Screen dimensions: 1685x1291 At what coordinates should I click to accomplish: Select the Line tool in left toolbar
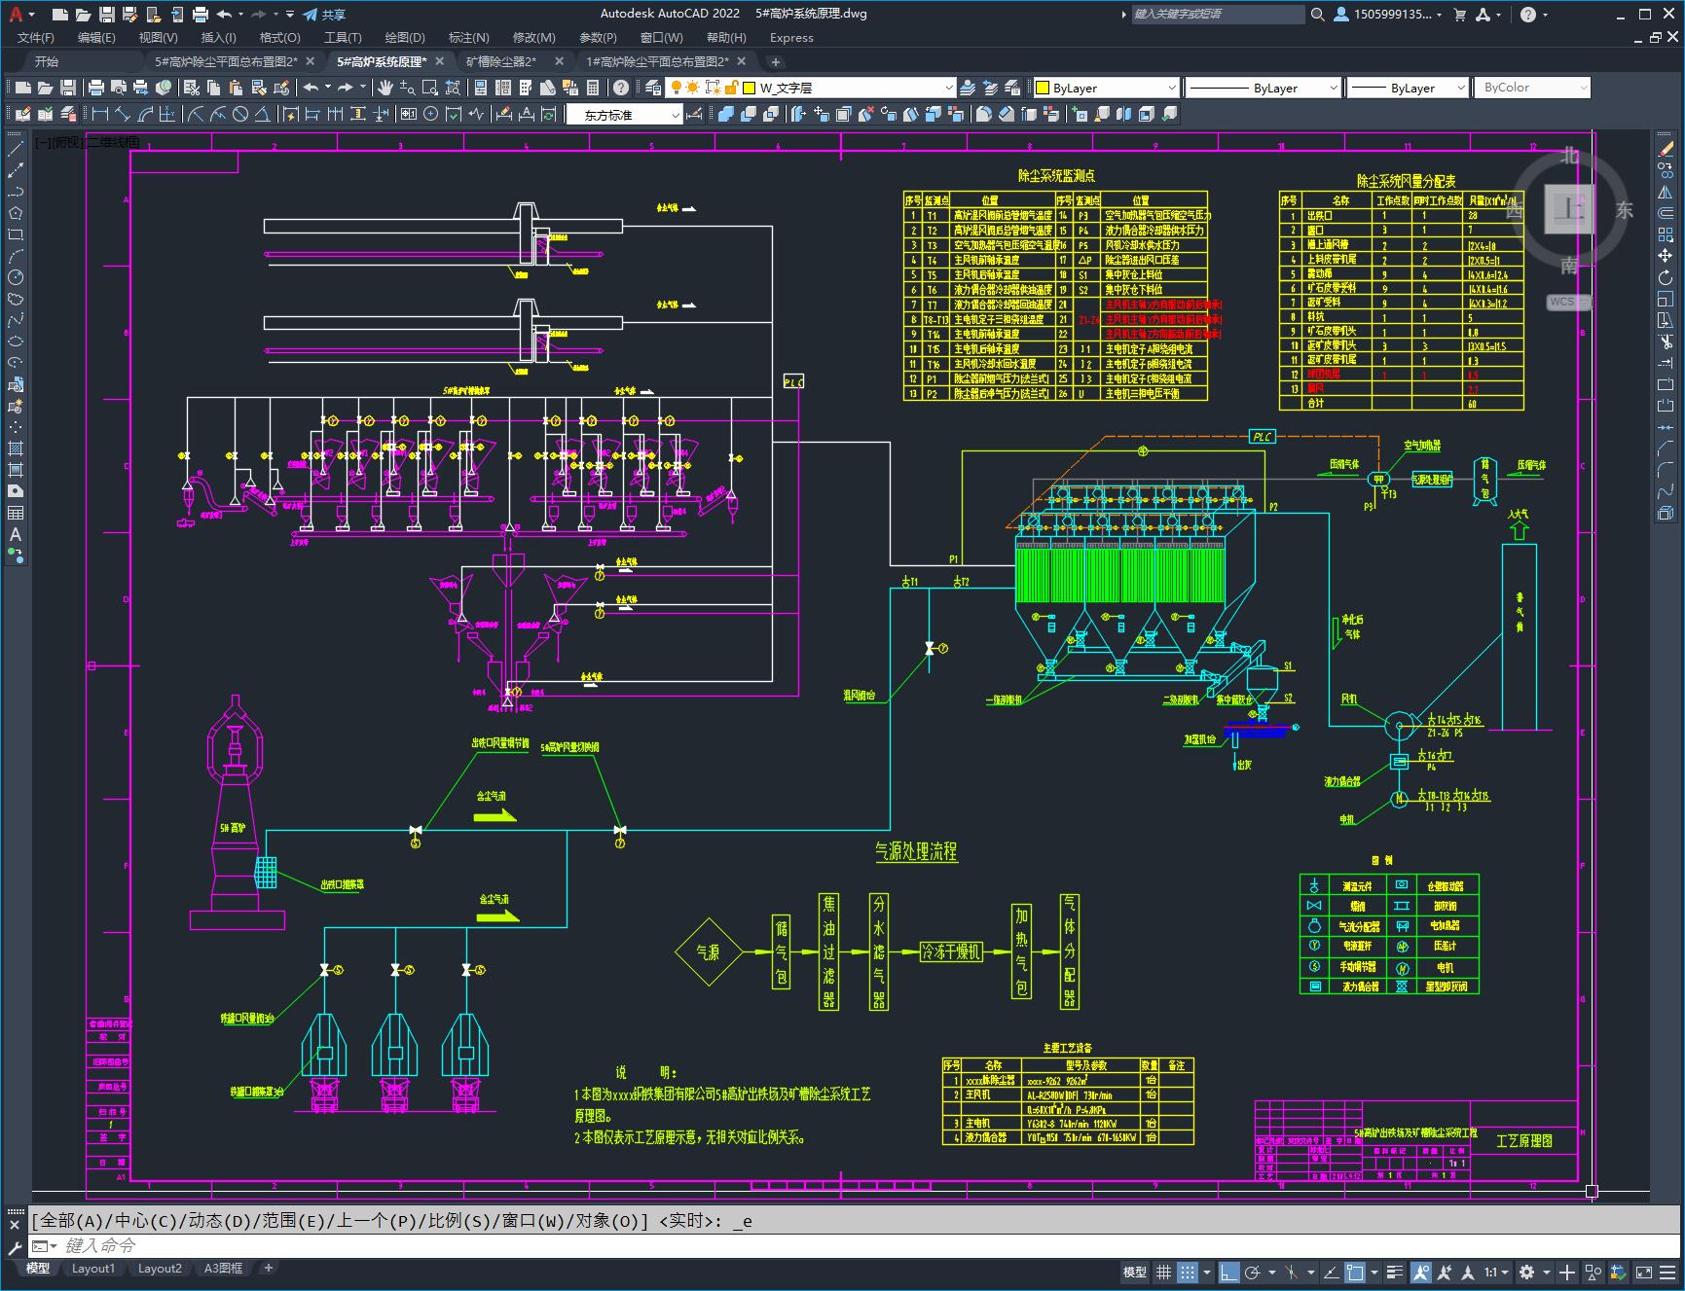coord(16,149)
